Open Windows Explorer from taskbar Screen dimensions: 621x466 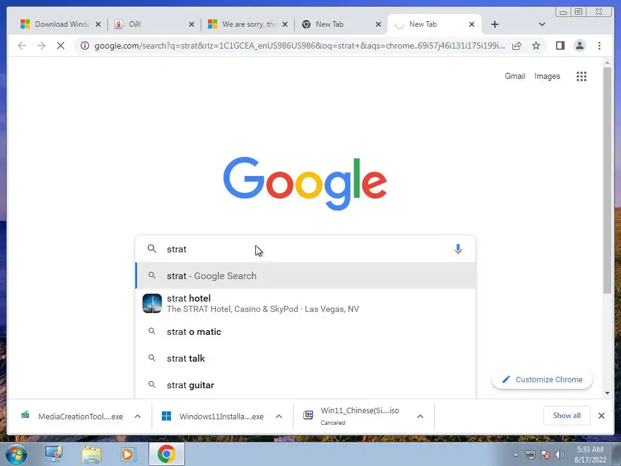pos(92,454)
